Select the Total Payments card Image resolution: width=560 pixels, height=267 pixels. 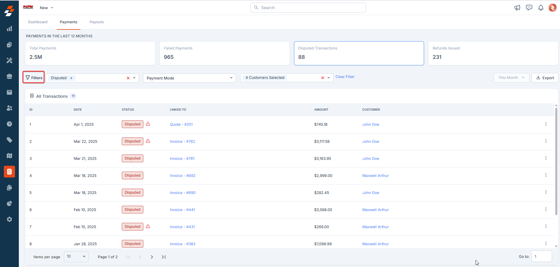click(90, 53)
